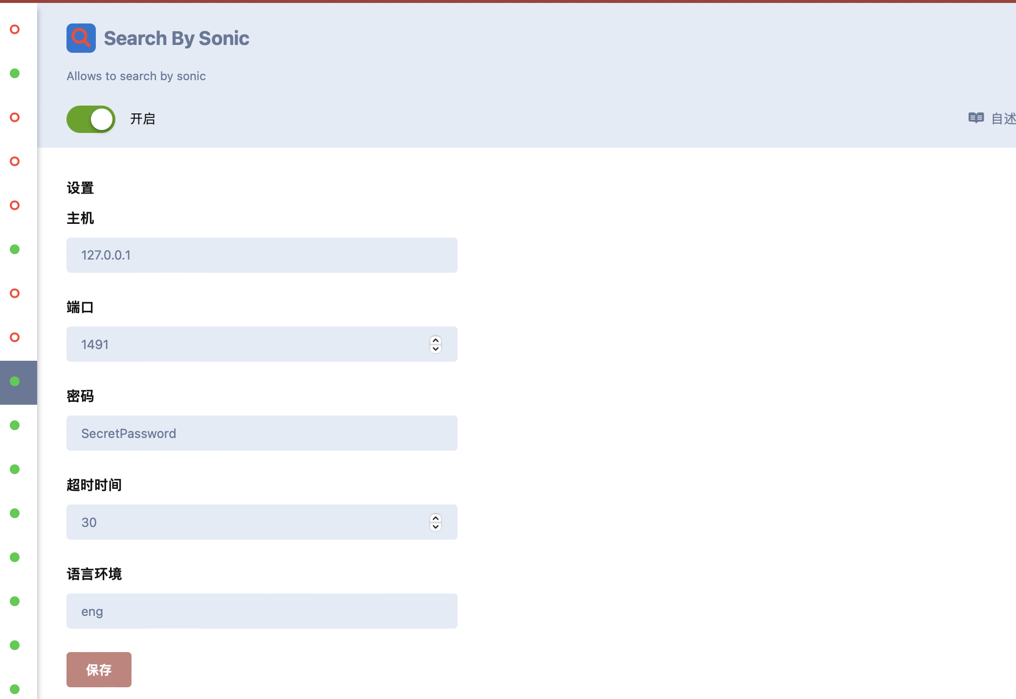The image size is (1016, 699).
Task: Decrease the 超时时间 timeout with the down arrow
Action: [x=436, y=526]
